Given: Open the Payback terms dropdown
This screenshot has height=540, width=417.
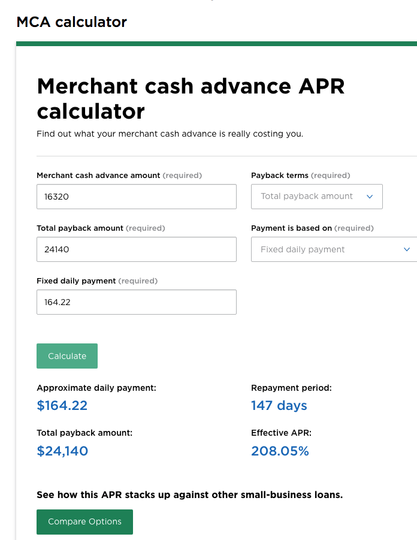Looking at the screenshot, I should coord(316,197).
